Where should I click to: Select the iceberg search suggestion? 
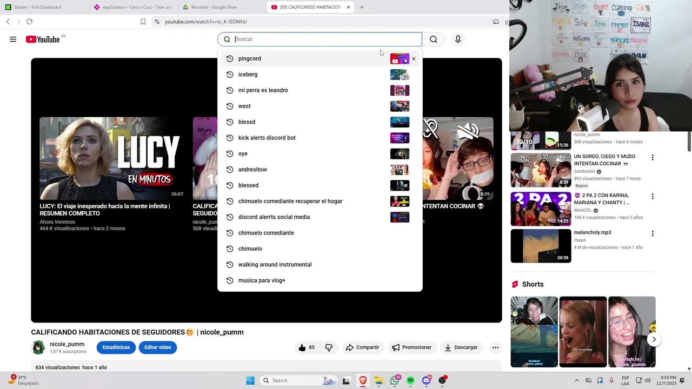coord(320,75)
